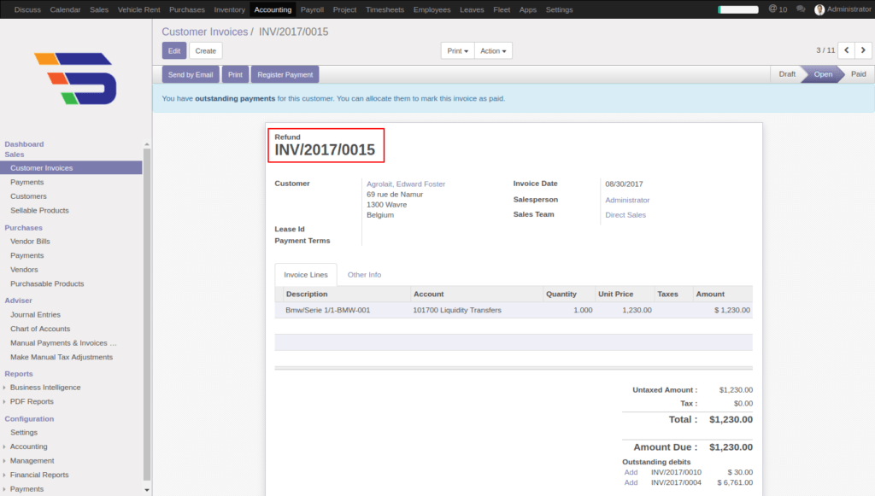Click Send by Email button
The height and width of the screenshot is (496, 875).
coord(191,74)
